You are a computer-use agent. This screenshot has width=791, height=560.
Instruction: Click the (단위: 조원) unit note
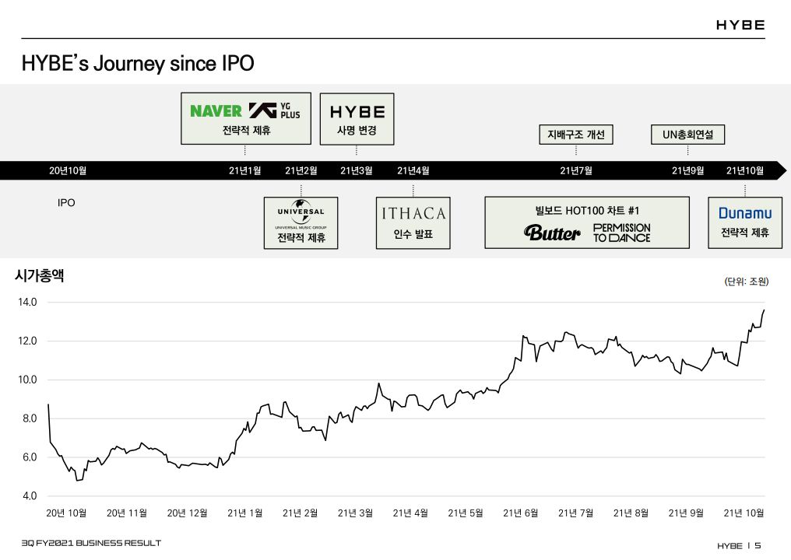(747, 282)
